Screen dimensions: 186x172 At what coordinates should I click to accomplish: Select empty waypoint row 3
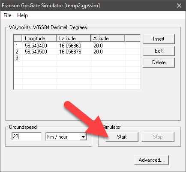(77, 58)
